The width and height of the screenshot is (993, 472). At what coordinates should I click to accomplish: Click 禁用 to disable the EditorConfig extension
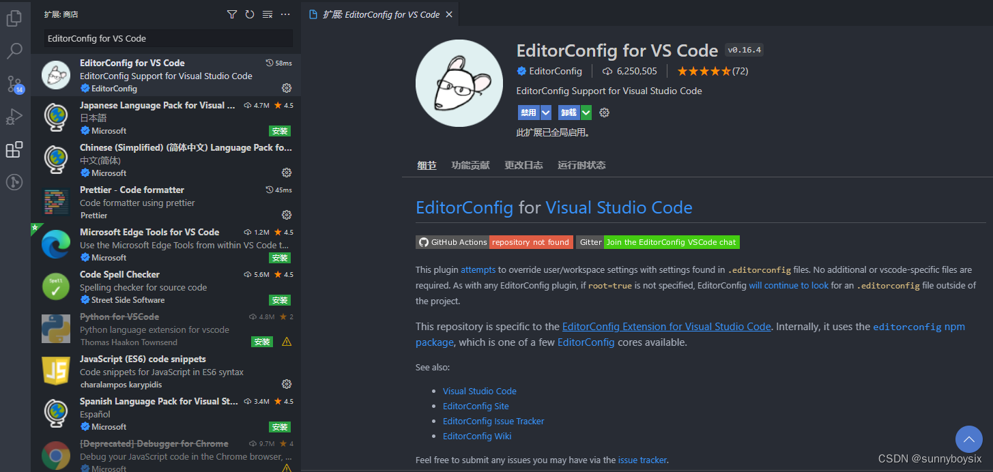pyautogui.click(x=529, y=112)
